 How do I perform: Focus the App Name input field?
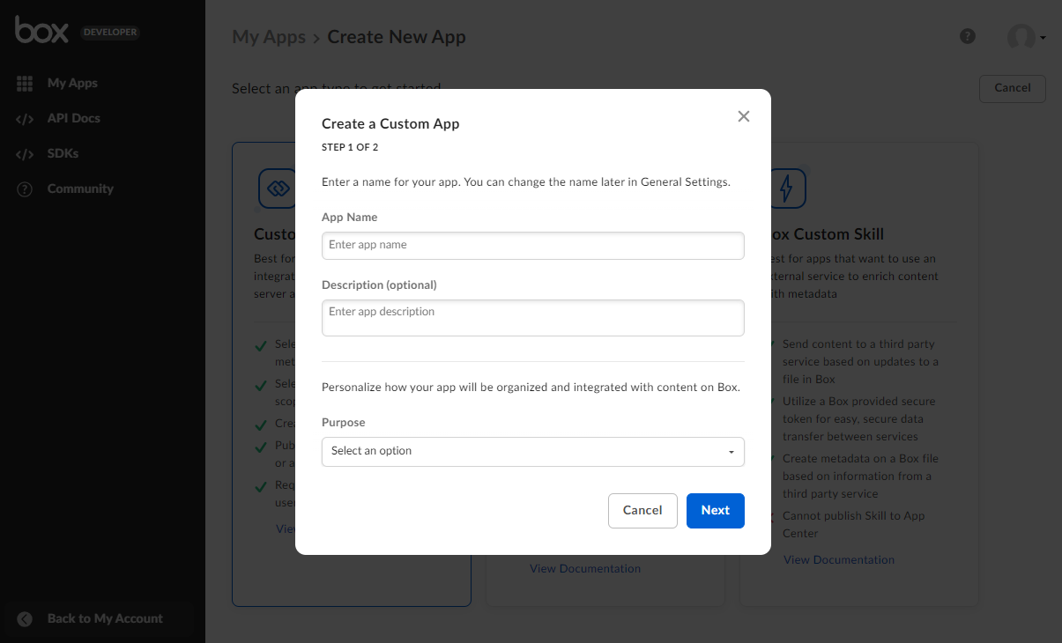pyautogui.click(x=532, y=245)
